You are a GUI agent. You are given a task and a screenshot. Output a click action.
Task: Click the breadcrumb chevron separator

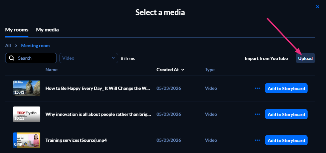tap(16, 46)
